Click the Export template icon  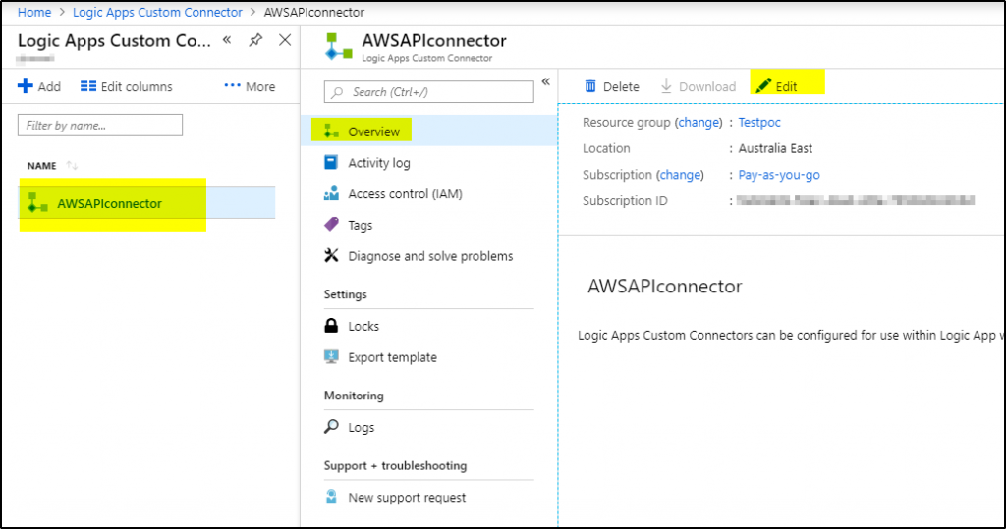pos(331,356)
